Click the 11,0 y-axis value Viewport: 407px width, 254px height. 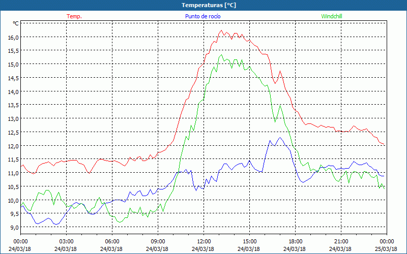13,173
